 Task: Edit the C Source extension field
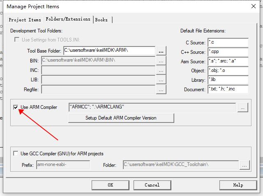click(228, 42)
